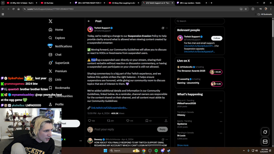This screenshot has width=274, height=154.
Task: Open account menu three dots in sidebar
Action: [x=80, y=141]
